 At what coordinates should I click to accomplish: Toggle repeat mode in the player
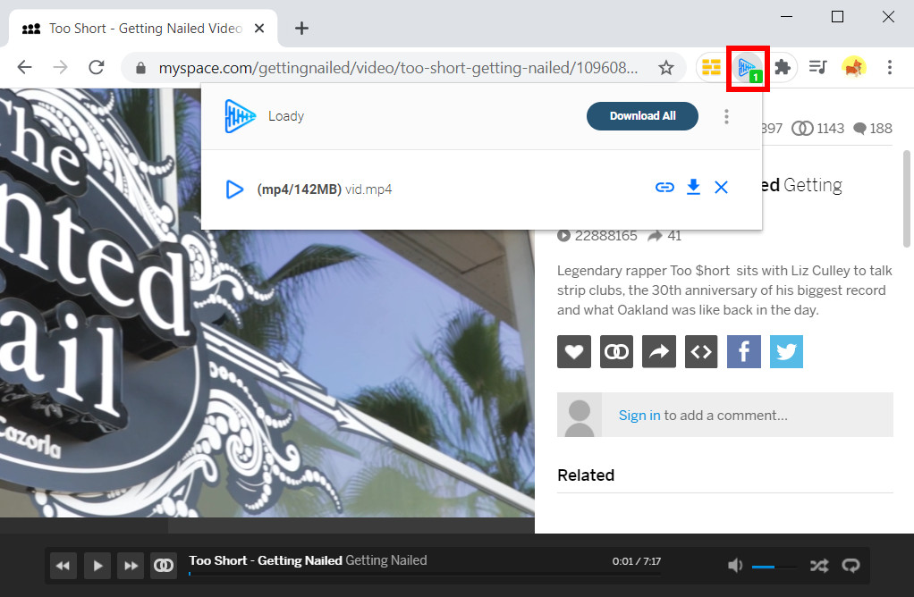[x=851, y=565]
